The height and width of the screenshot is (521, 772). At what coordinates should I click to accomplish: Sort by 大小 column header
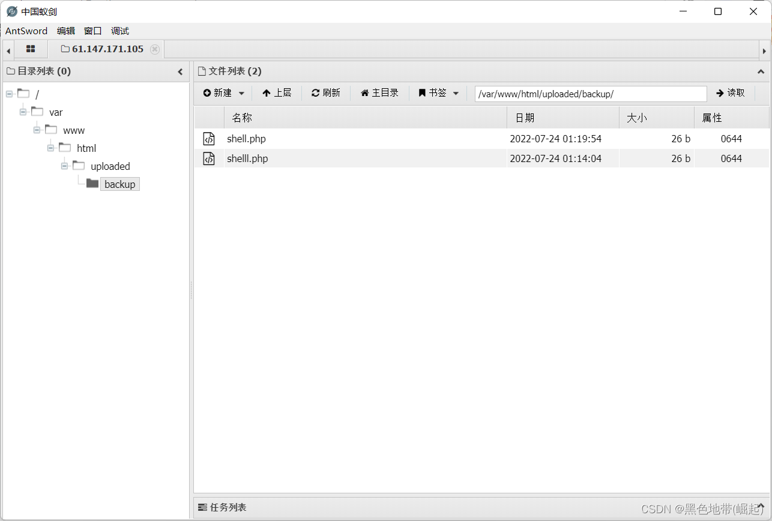click(657, 118)
